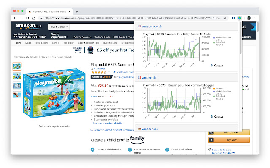This screenshot has width=270, height=168.
Task: Click the Playsets breadcrumb
Action: [45, 57]
